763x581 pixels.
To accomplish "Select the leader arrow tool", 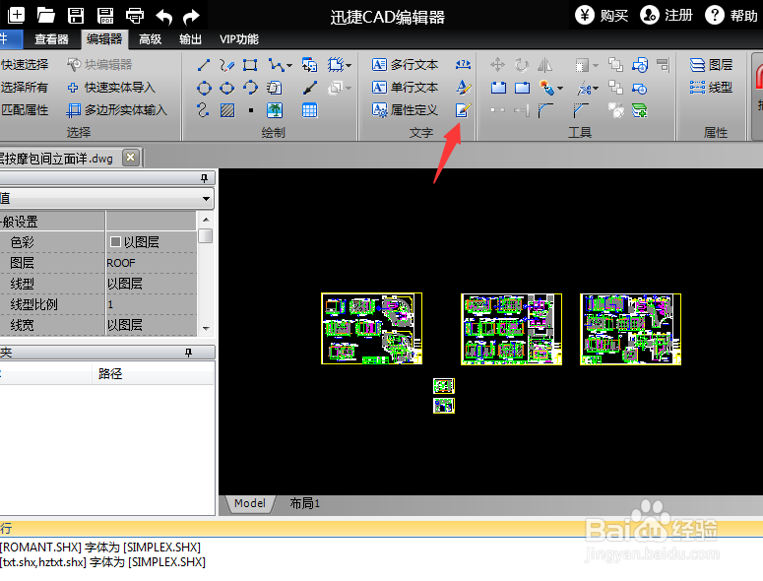I will (310, 88).
